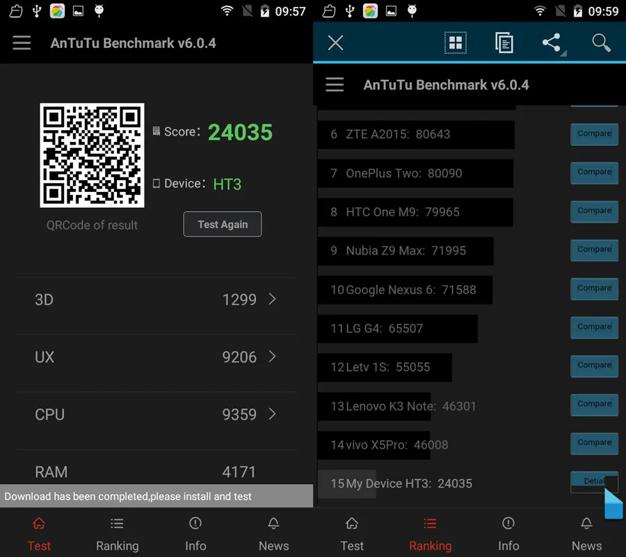Screen dimensions: 626x557
Task: Open the News tab on left screen
Action: pyautogui.click(x=274, y=533)
